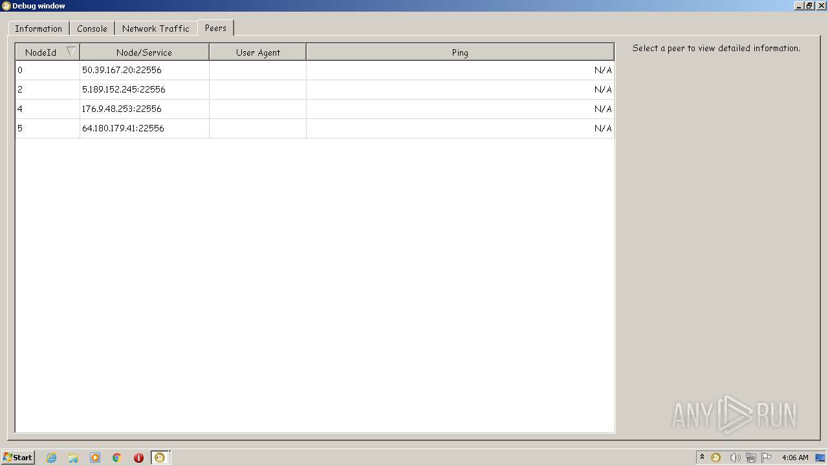The image size is (828, 466).
Task: Click the Dogecoin system tray icon
Action: [x=716, y=458]
